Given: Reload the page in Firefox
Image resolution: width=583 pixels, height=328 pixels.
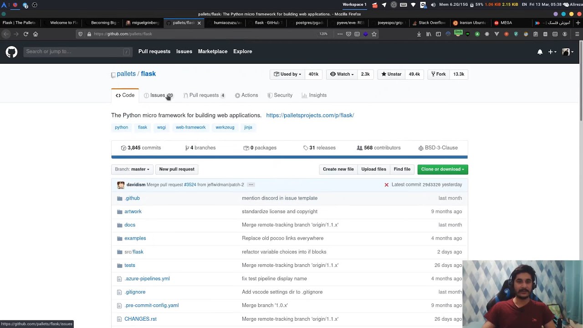Looking at the screenshot, I should 26,34.
